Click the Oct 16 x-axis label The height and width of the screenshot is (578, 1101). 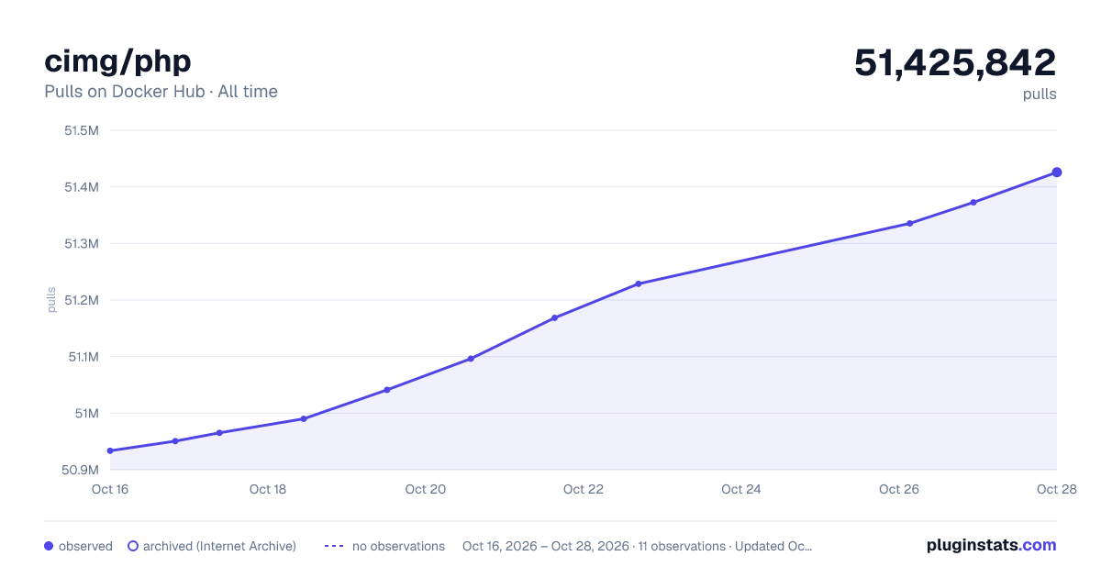(x=110, y=489)
